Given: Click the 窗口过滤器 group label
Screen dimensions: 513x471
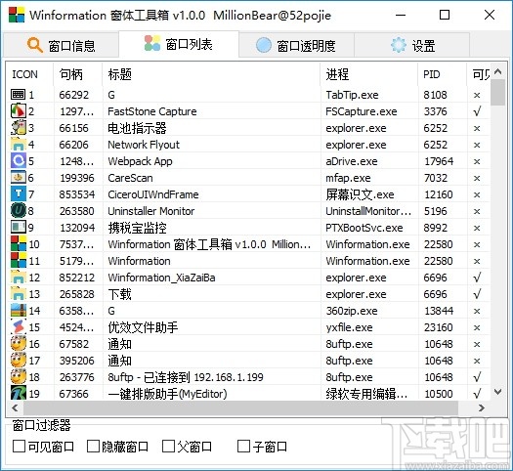Looking at the screenshot, I should point(41,425).
